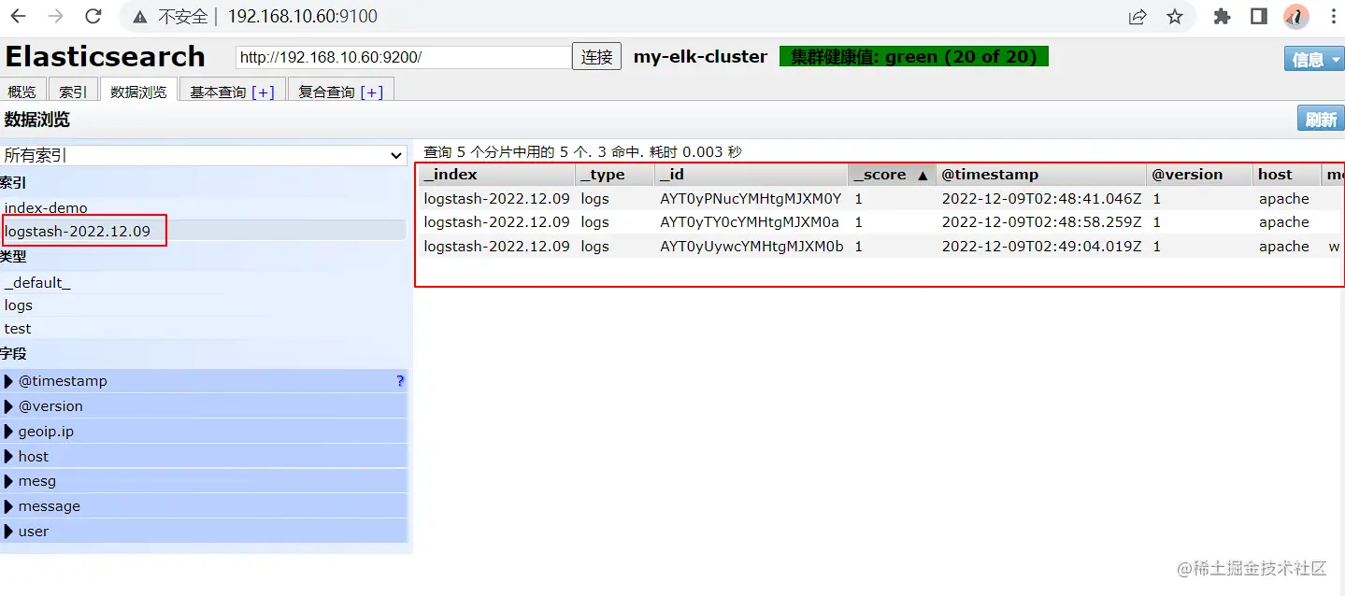This screenshot has height=596, width=1345.
Task: Select the logs type in the sidebar
Action: click(19, 303)
